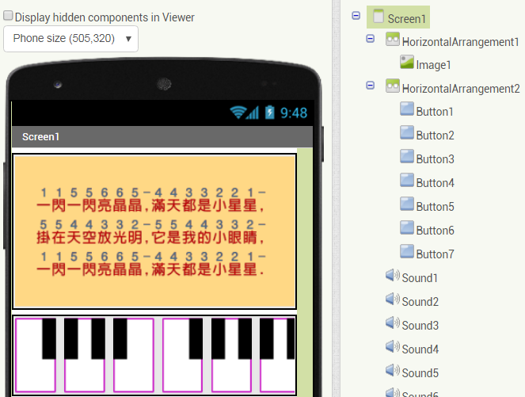Click the Button6 component icon
The width and height of the screenshot is (525, 397).
(x=407, y=227)
